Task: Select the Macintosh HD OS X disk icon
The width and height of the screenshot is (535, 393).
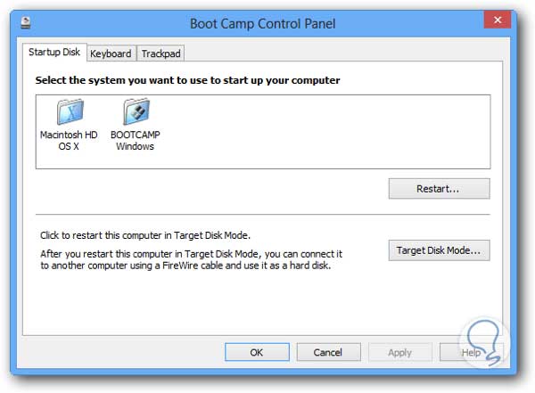Action: tap(69, 111)
